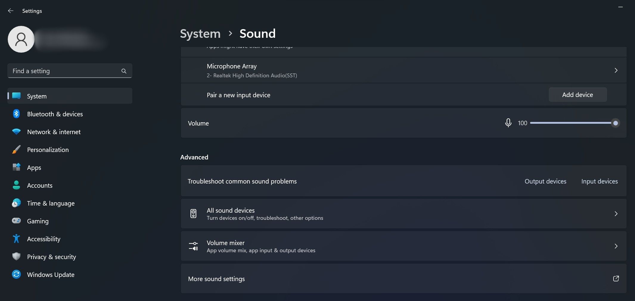Click the Personalization paintbrush icon
The width and height of the screenshot is (635, 301).
click(x=16, y=150)
